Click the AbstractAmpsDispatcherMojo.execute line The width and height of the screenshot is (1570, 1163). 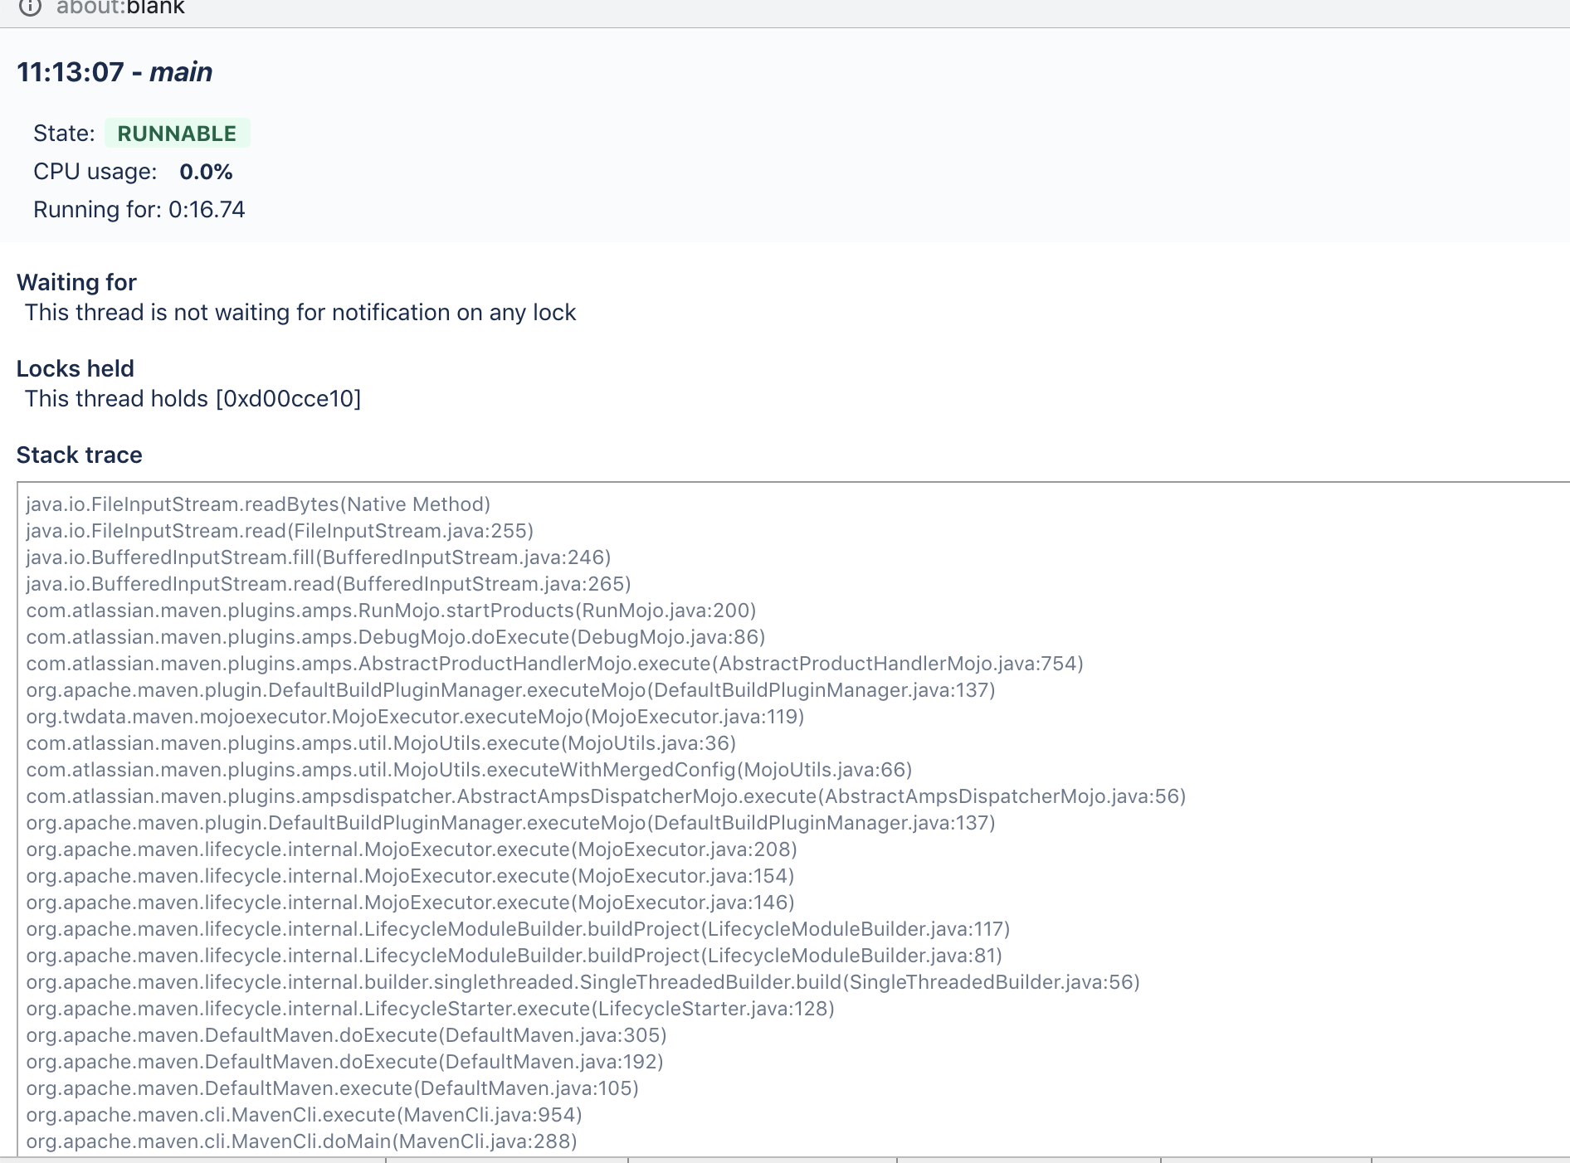(607, 796)
